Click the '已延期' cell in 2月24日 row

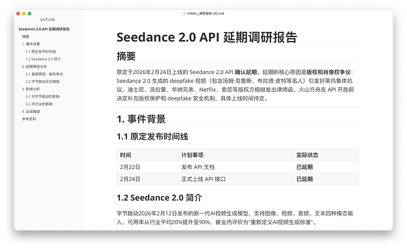coord(326,179)
